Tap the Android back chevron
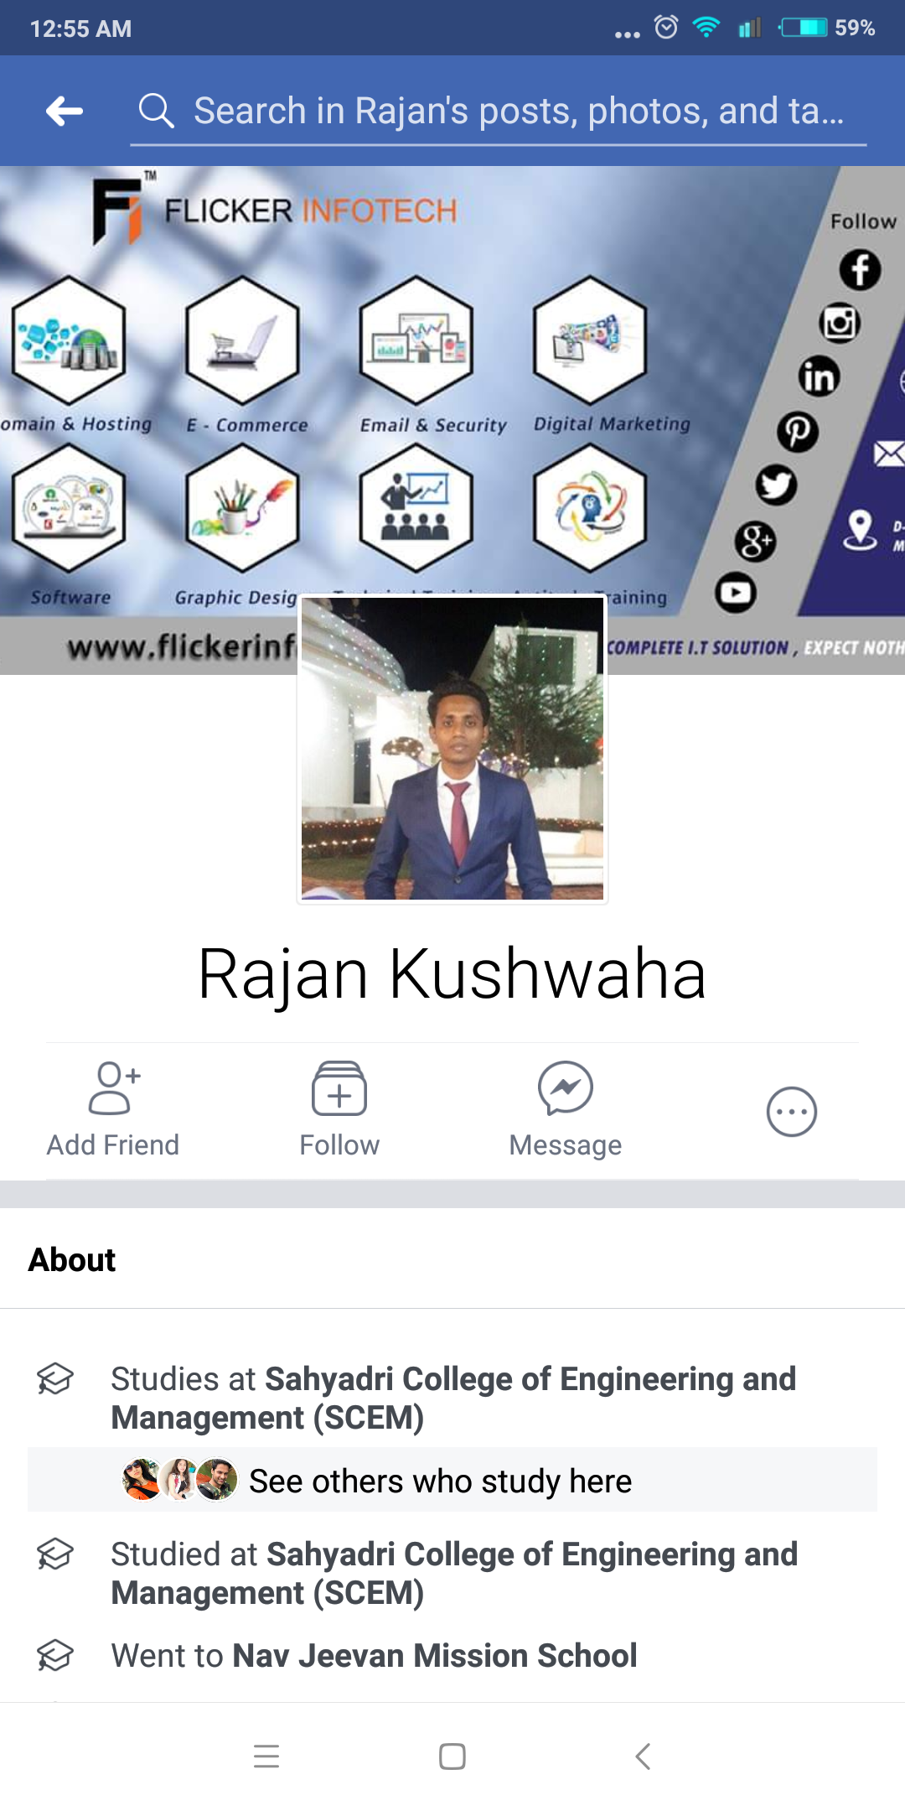Viewport: 905px width, 1811px height. point(643,1756)
